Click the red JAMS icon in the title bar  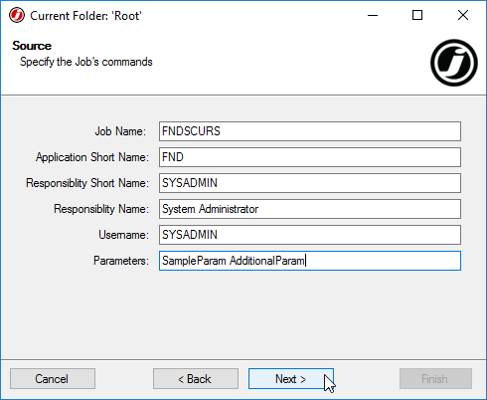coord(17,15)
